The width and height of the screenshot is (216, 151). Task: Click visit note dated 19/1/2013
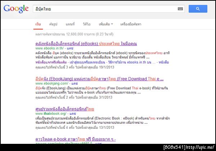[75, 67]
